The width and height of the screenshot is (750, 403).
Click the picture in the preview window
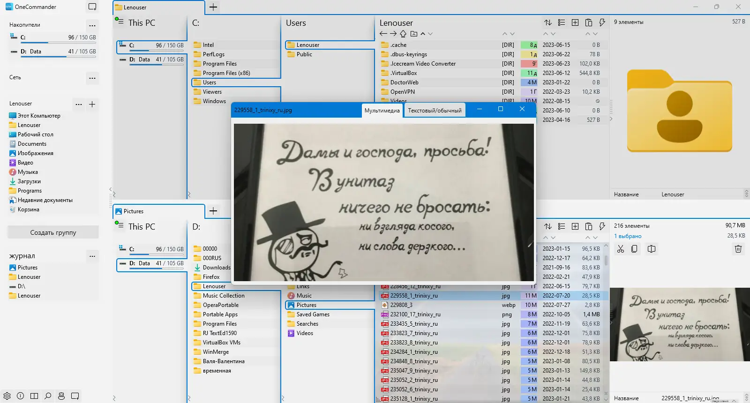point(384,202)
